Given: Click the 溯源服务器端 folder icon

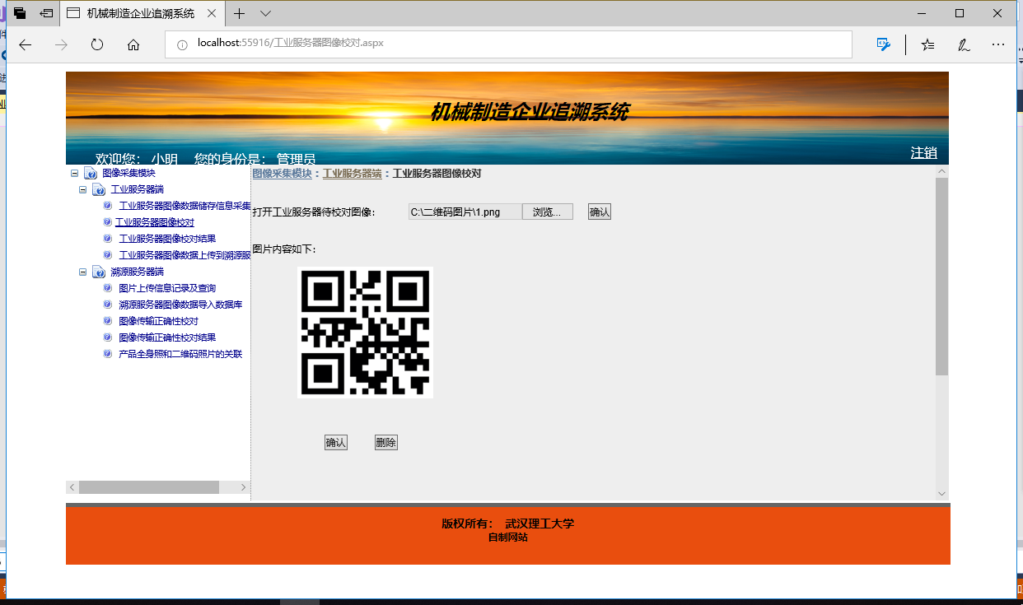Looking at the screenshot, I should click(99, 272).
